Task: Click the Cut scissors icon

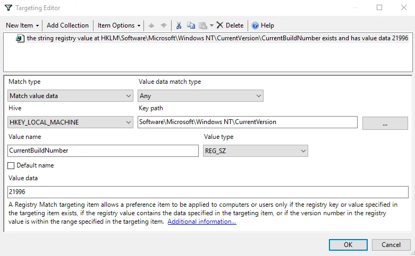Action: tap(179, 25)
